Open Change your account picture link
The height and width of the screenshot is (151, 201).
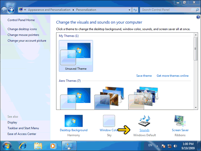click(x=27, y=41)
